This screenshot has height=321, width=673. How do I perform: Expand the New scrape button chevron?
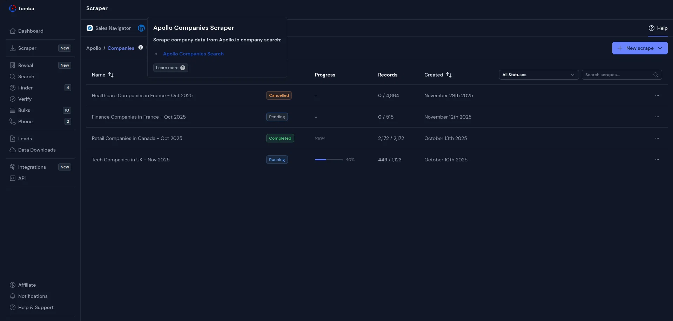pyautogui.click(x=660, y=48)
